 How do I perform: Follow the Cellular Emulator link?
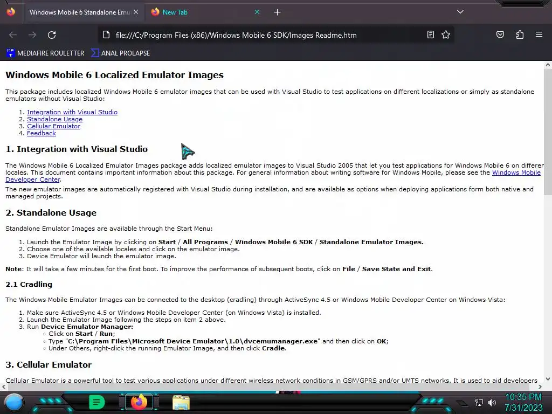[53, 126]
